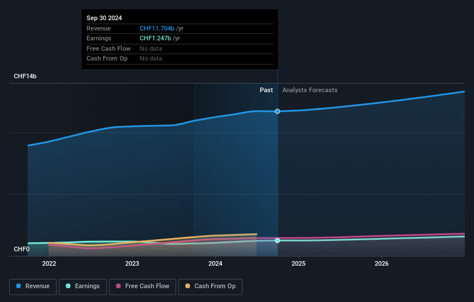This screenshot has height=302, width=474.
Task: Click the 2025 x-axis label
Action: (x=298, y=263)
